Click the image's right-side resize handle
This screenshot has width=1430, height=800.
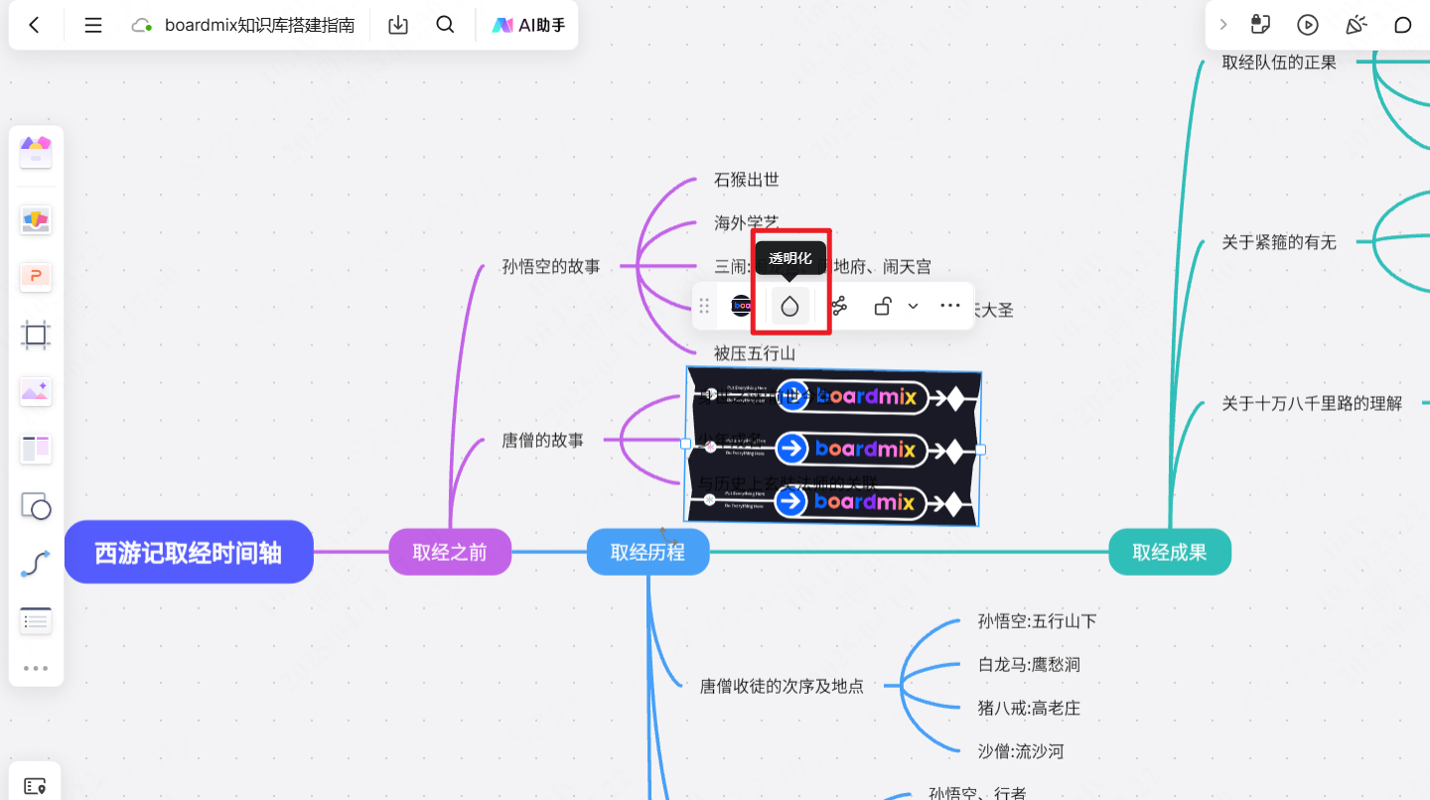pyautogui.click(x=981, y=450)
